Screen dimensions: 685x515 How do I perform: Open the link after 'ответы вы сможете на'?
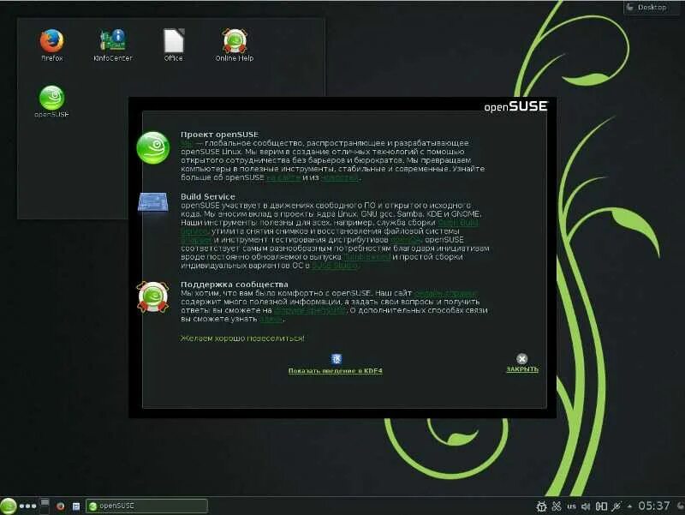pyautogui.click(x=309, y=310)
